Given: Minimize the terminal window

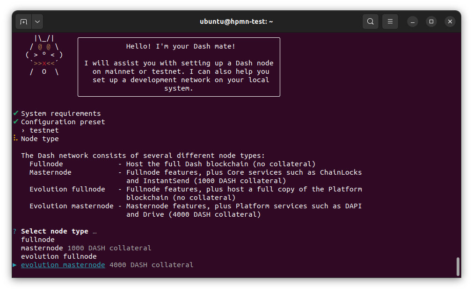Looking at the screenshot, I should point(412,21).
